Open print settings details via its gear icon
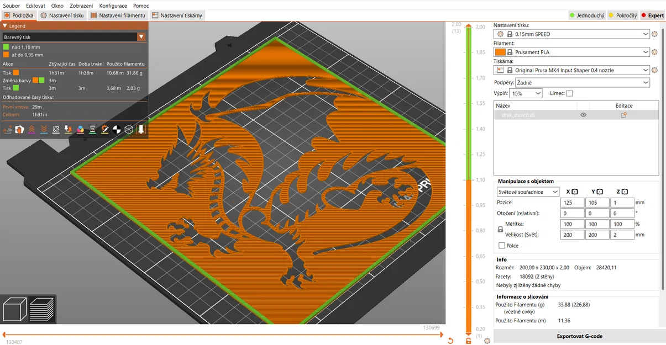 [654, 34]
